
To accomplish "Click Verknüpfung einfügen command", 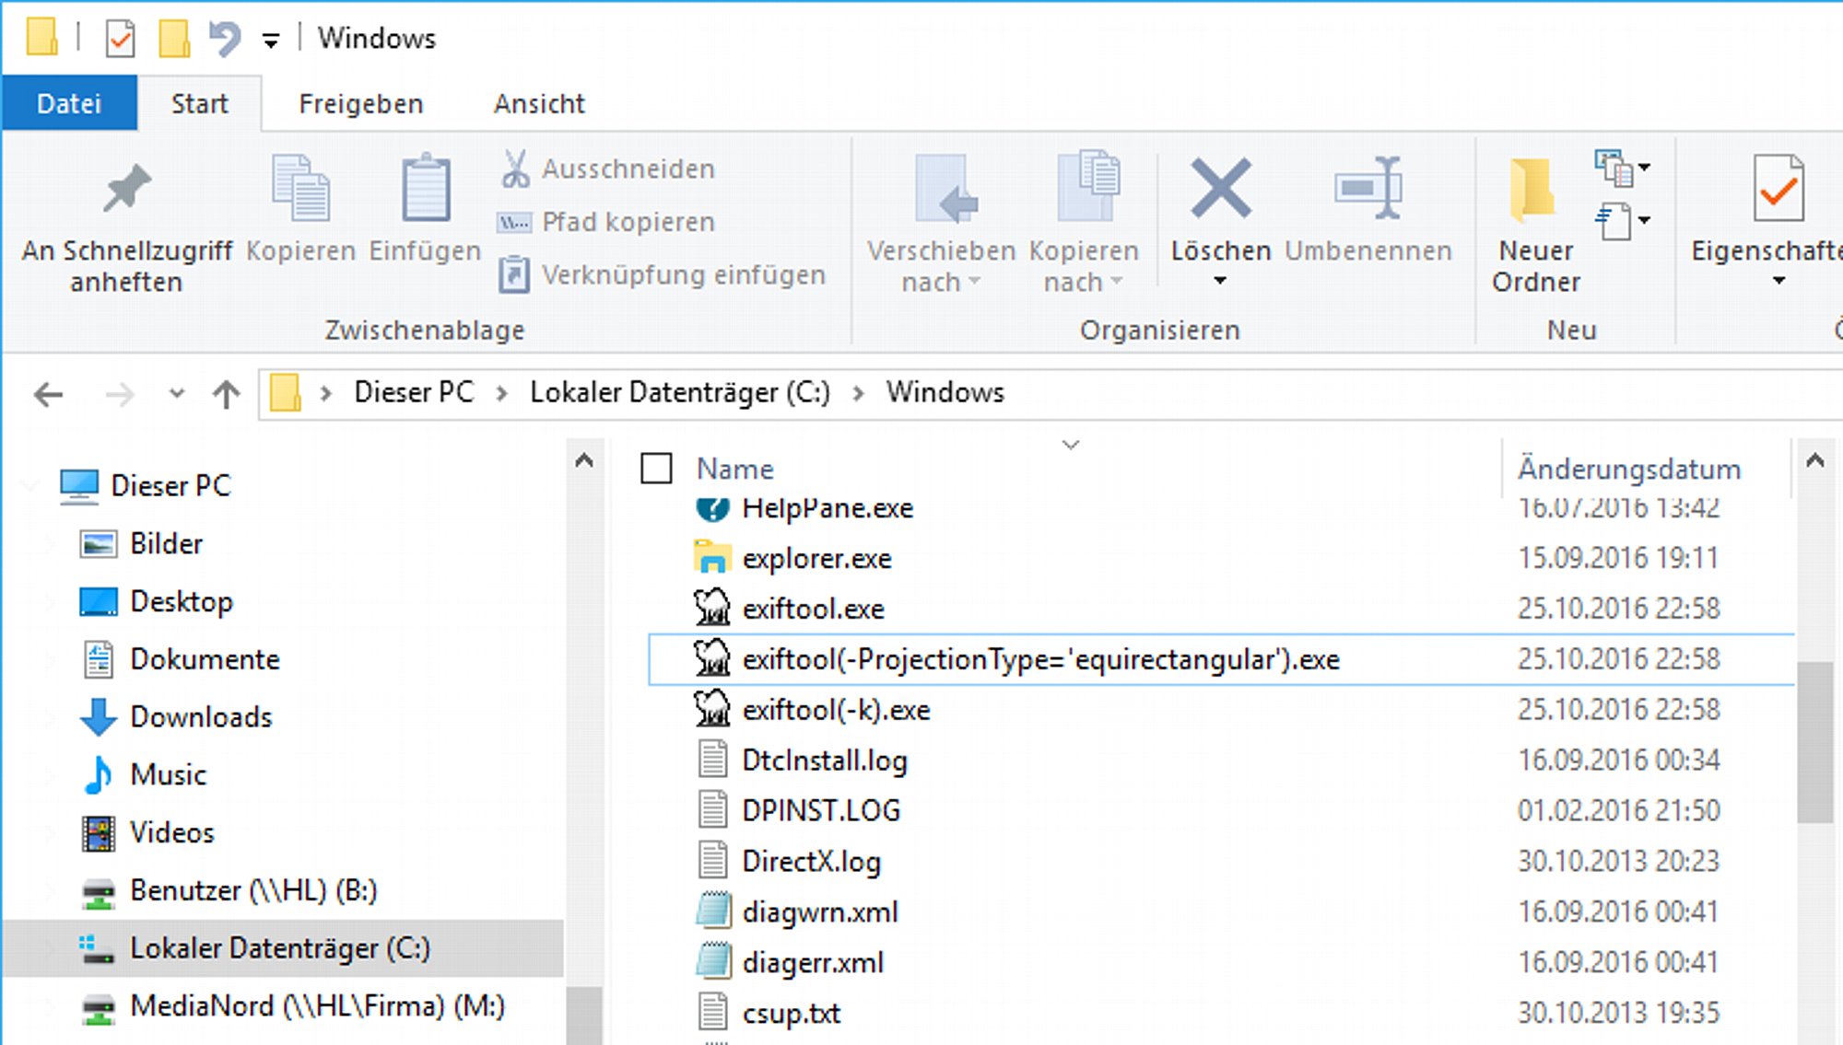I will 661,274.
